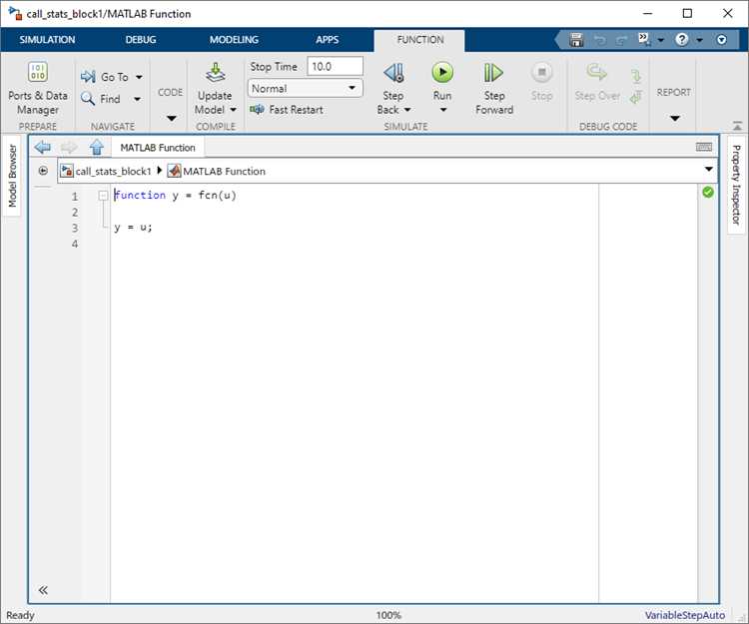Click the Stop Time input field
Viewport: 749px width, 624px height.
335,66
